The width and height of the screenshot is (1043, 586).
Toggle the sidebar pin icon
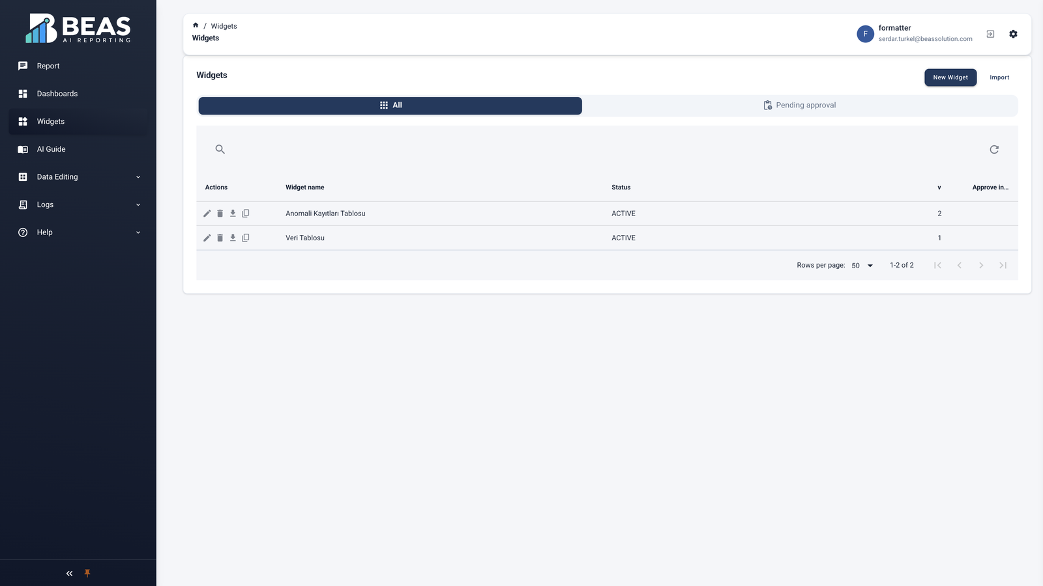pos(87,574)
